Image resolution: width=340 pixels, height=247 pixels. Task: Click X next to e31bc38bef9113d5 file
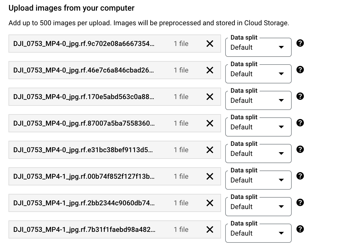click(x=210, y=150)
